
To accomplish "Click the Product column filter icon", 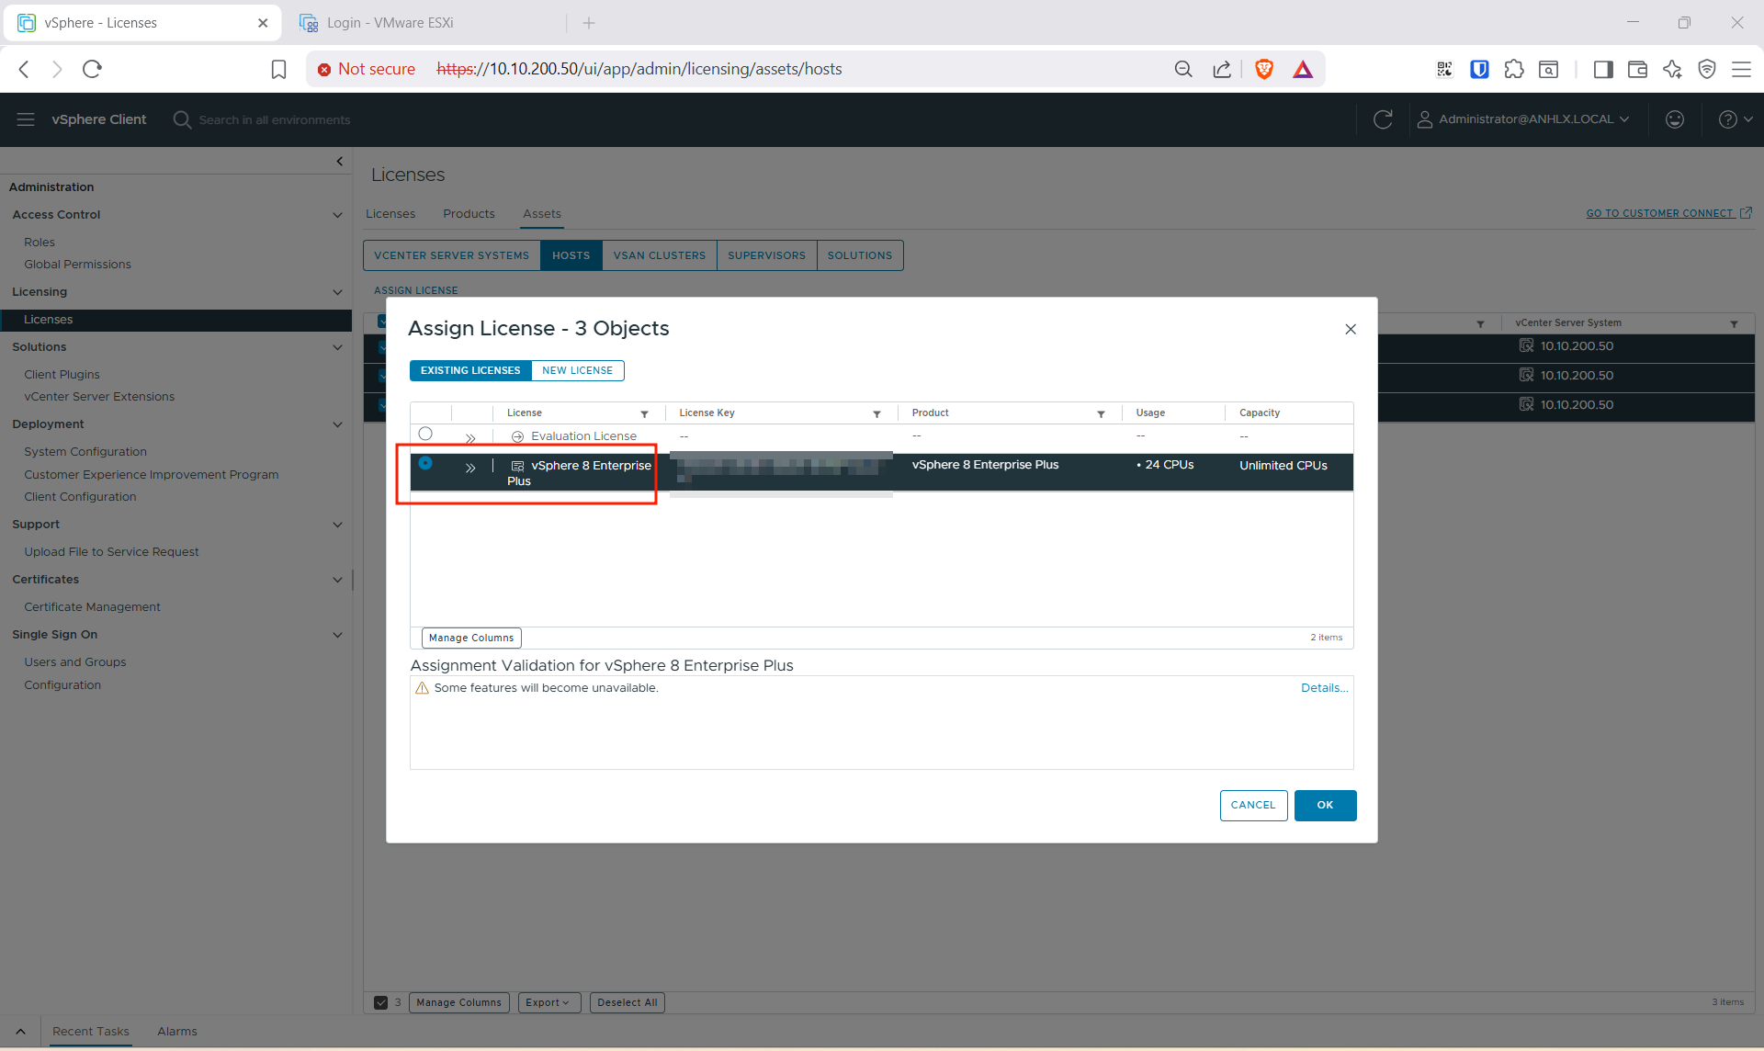I will tap(1102, 414).
